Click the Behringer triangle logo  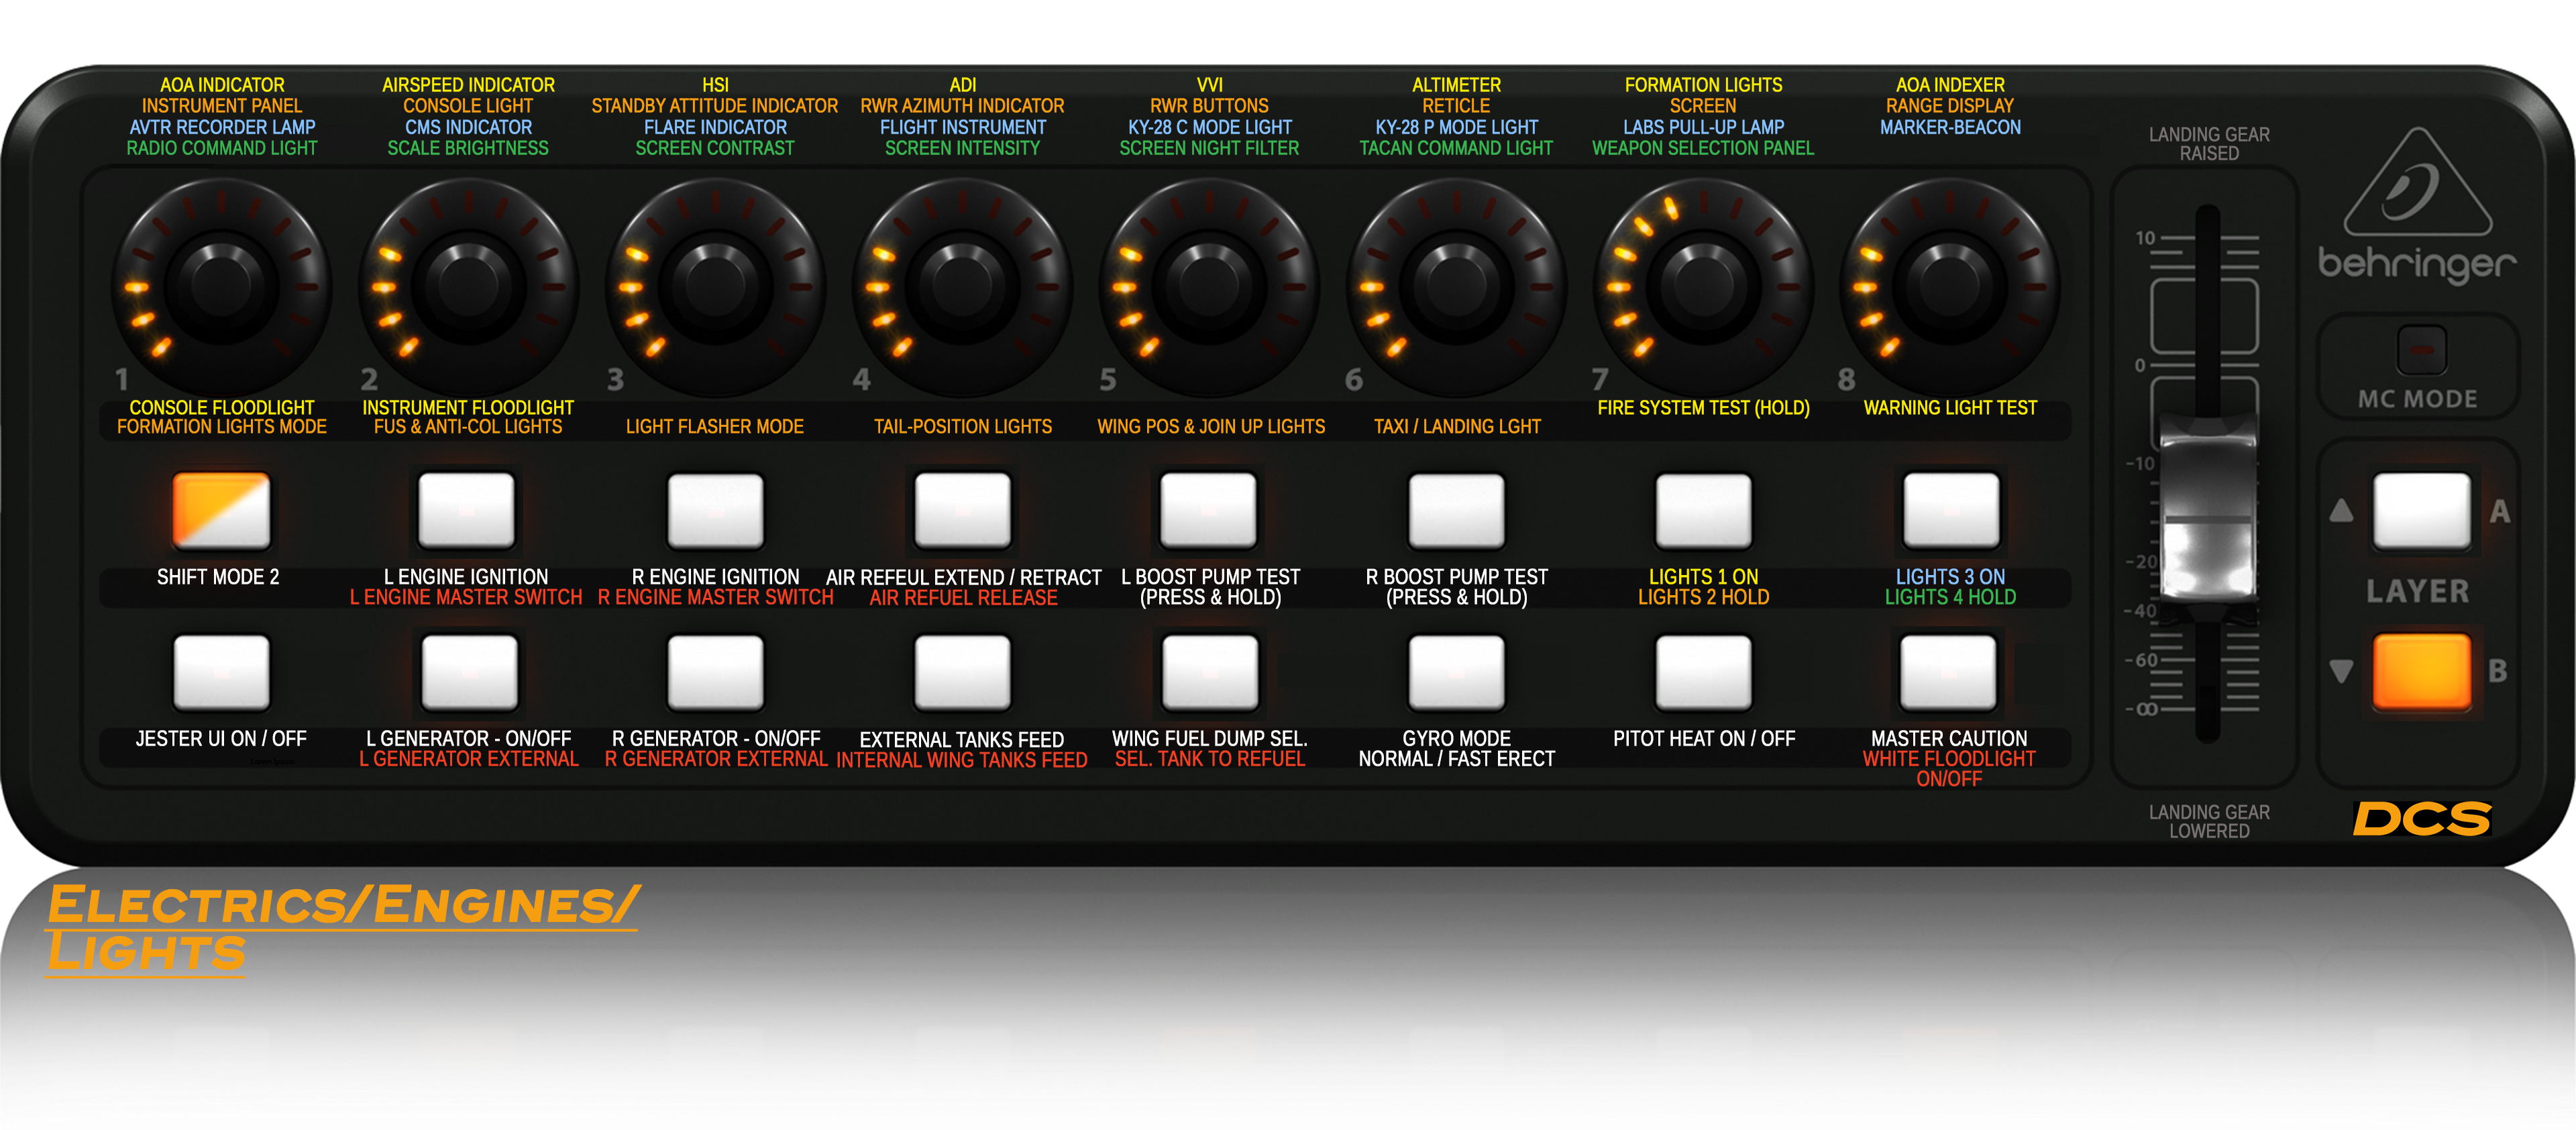[2417, 182]
